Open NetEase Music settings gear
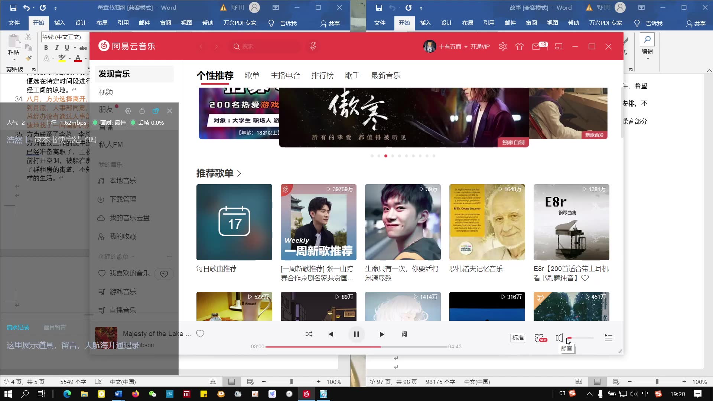This screenshot has height=401, width=713. (x=503, y=47)
